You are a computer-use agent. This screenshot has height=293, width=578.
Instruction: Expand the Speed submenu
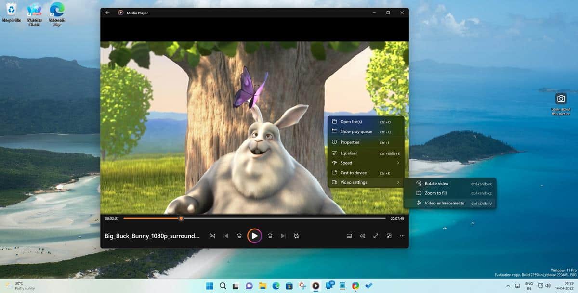(x=366, y=163)
